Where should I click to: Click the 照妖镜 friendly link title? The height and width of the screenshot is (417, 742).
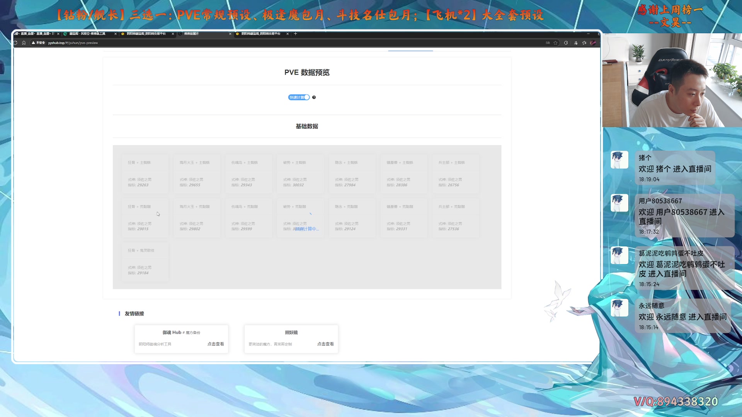click(x=291, y=332)
